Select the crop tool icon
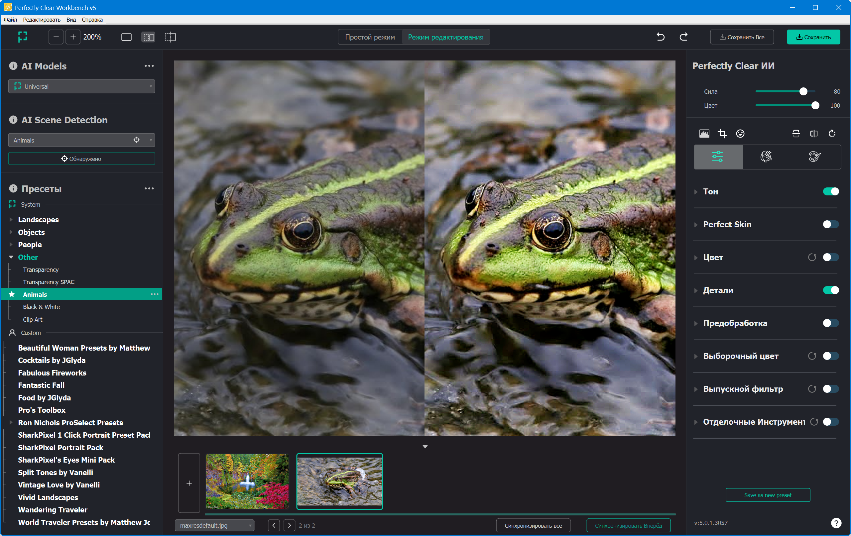 coord(722,134)
